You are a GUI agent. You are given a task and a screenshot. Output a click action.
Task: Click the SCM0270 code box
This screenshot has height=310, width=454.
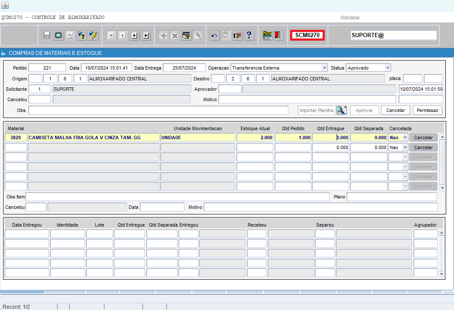click(307, 35)
